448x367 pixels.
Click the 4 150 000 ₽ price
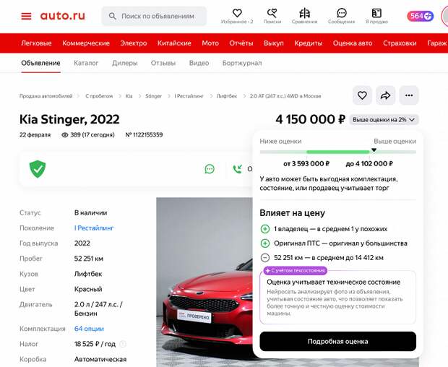pyautogui.click(x=311, y=119)
